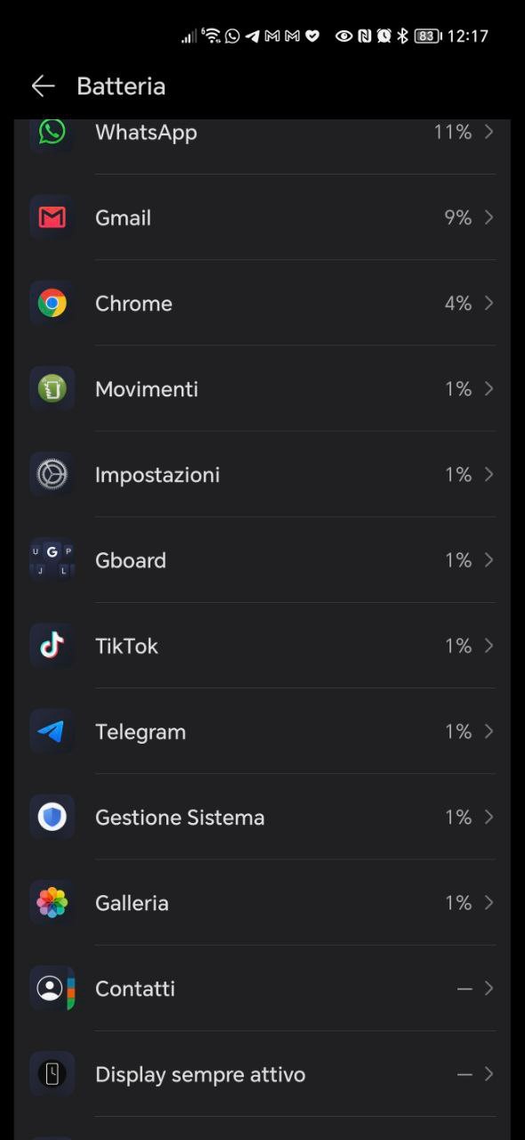Tap the back arrow next to Batteria

43,85
